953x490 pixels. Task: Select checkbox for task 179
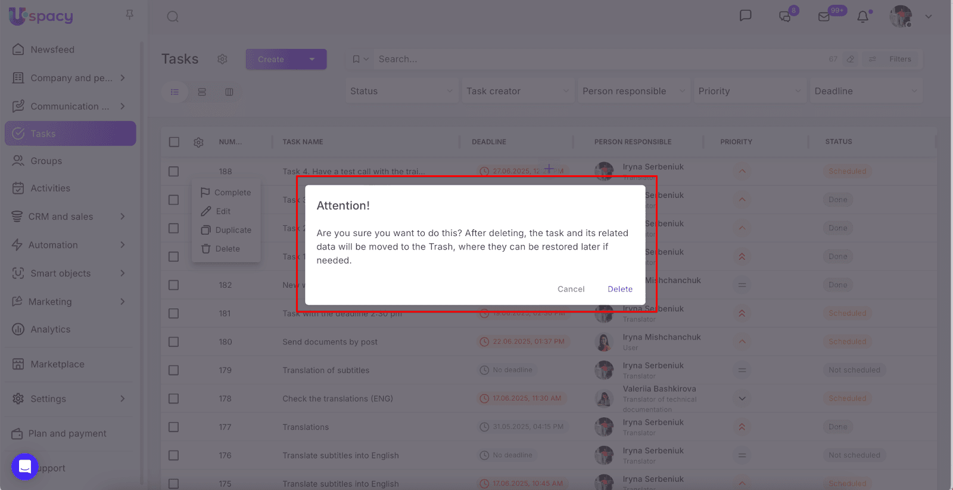174,370
